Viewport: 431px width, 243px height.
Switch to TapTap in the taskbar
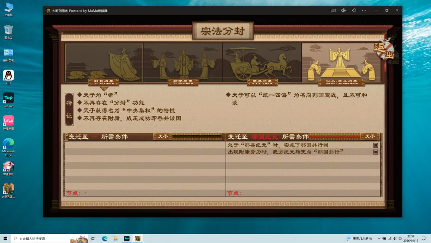(127, 239)
